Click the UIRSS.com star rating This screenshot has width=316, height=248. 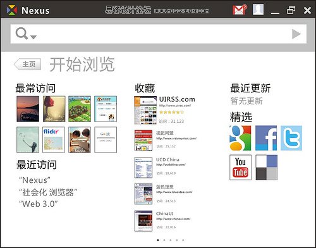[x=171, y=112]
